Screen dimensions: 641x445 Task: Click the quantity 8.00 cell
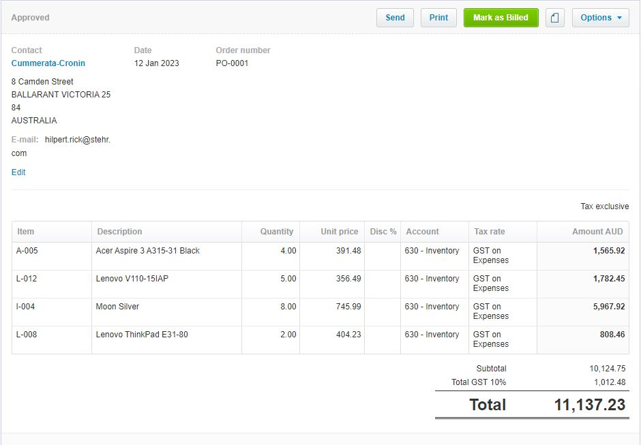click(271, 312)
